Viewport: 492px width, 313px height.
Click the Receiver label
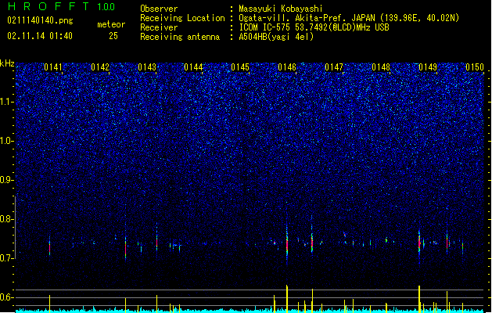point(159,27)
